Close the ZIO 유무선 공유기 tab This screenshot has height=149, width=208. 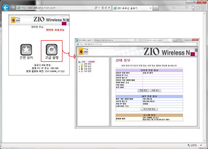click(x=151, y=8)
